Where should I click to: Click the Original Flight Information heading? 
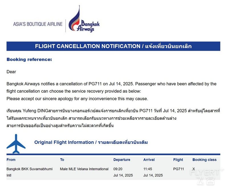click(x=91, y=142)
